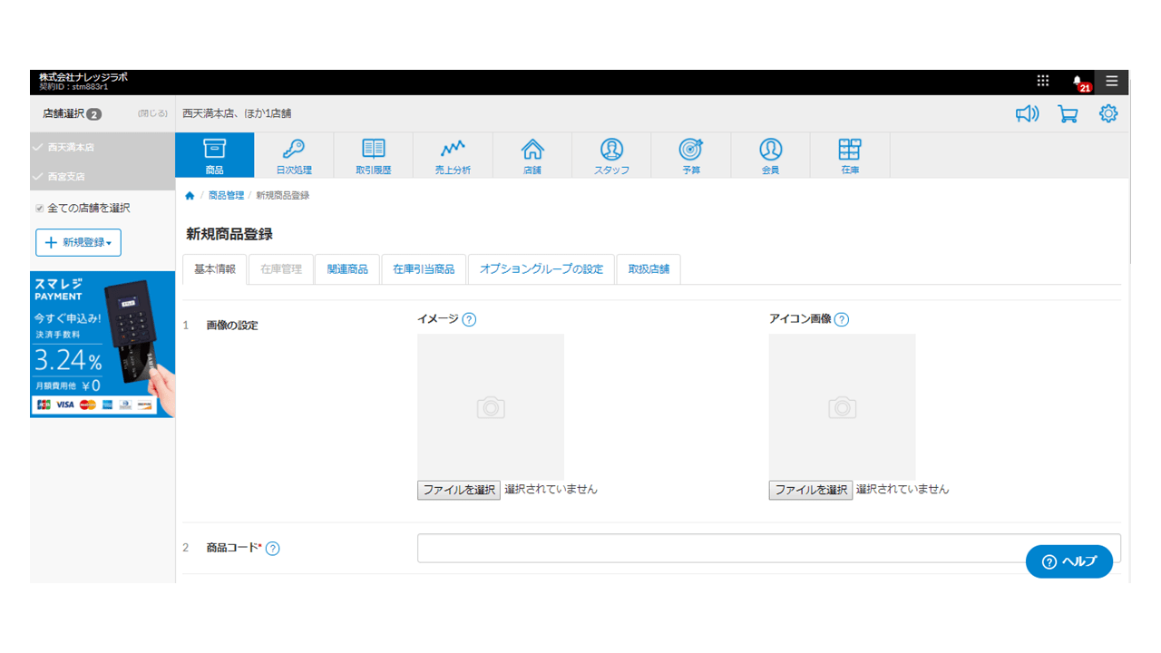Click the 新規商品登録 breadcrumb text
Screen dimensions: 1161x653
click(283, 196)
